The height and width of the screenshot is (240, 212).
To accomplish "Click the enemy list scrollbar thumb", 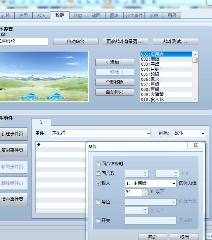I will pos(195,60).
